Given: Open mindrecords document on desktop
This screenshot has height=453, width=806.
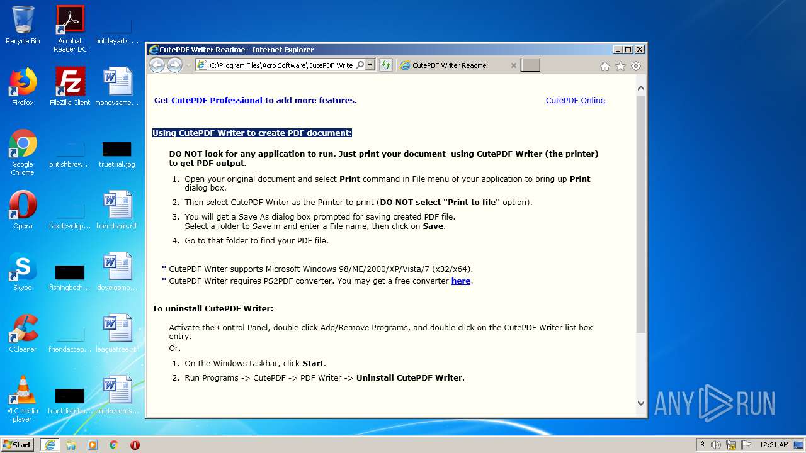Looking at the screenshot, I should click(x=117, y=395).
